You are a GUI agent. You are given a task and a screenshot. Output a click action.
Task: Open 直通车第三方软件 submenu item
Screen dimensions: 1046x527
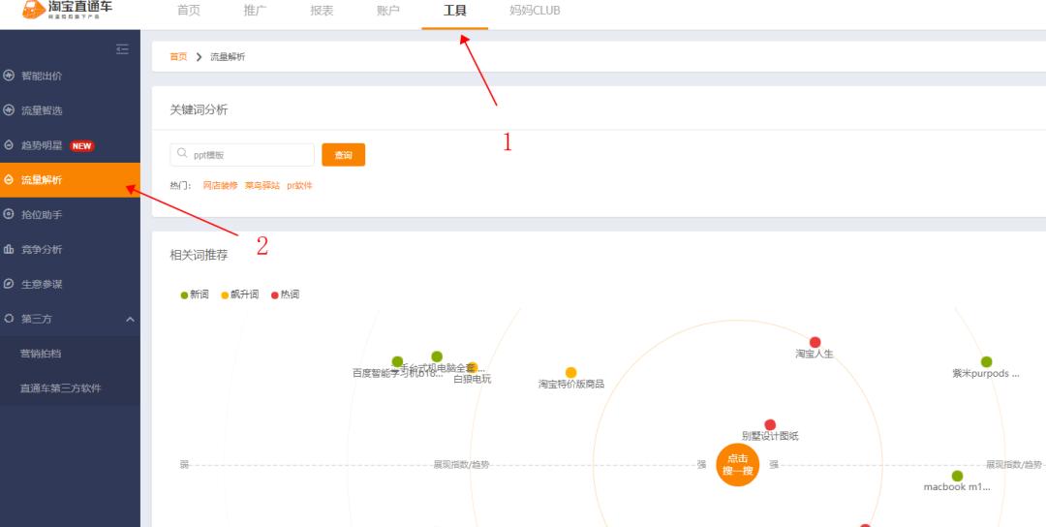[x=61, y=388]
